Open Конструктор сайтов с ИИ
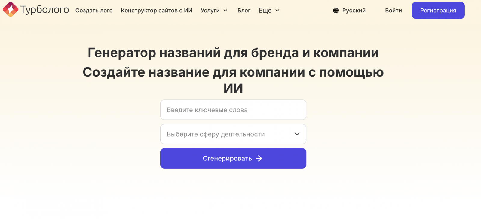This screenshot has height=219, width=481. pos(156,10)
